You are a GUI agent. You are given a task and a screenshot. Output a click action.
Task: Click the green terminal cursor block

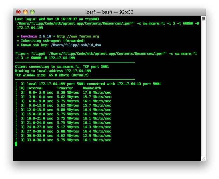point(16,144)
